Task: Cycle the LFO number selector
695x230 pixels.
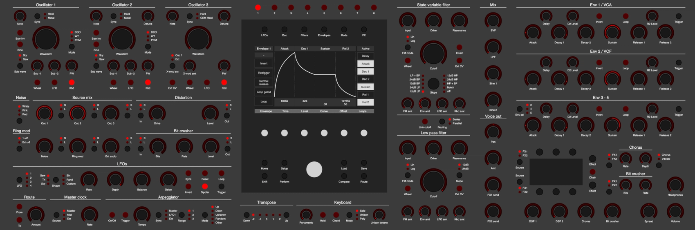Action: (19, 180)
